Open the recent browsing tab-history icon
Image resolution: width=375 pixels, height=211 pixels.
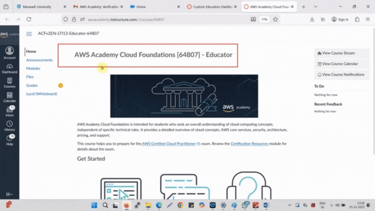point(6,7)
